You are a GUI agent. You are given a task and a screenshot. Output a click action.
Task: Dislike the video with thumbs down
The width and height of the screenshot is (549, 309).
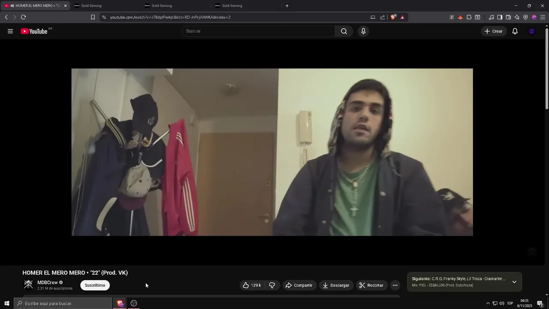click(x=272, y=285)
